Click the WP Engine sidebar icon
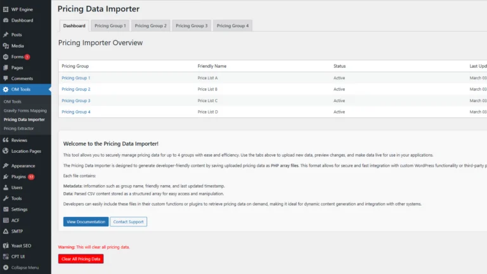 tap(6, 10)
